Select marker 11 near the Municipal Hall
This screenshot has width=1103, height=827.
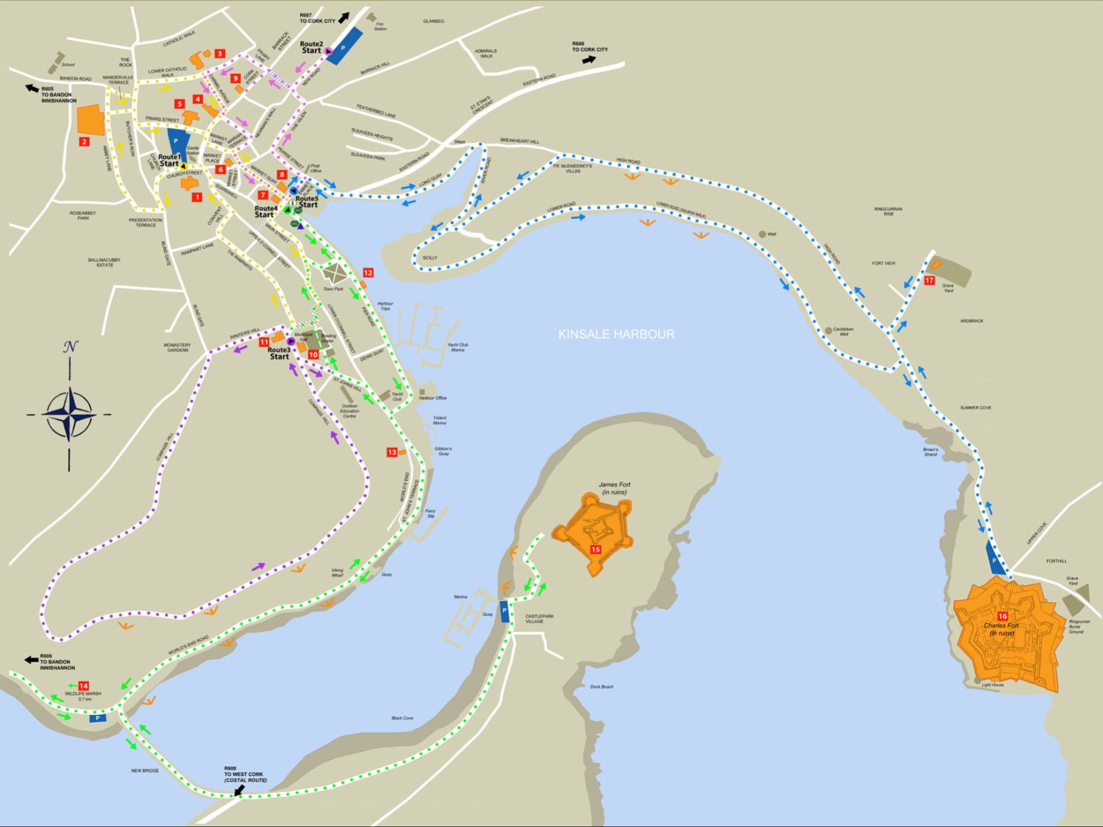pos(265,341)
